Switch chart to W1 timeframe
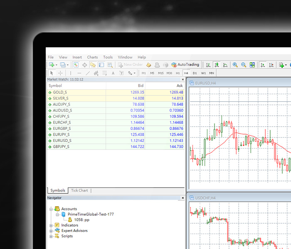Viewport: 291px width, 249px height. [x=203, y=73]
